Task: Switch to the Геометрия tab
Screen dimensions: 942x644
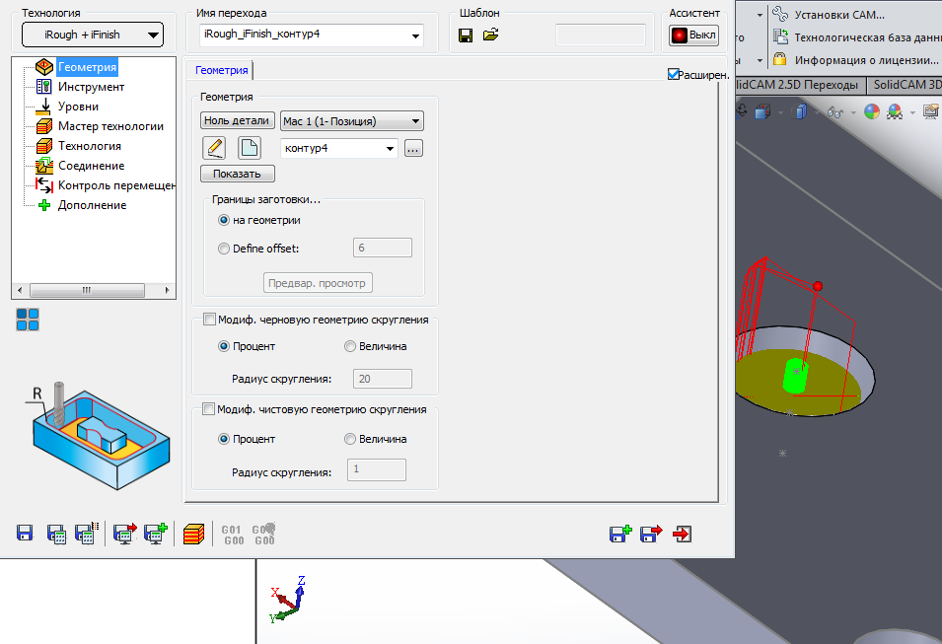Action: 221,70
